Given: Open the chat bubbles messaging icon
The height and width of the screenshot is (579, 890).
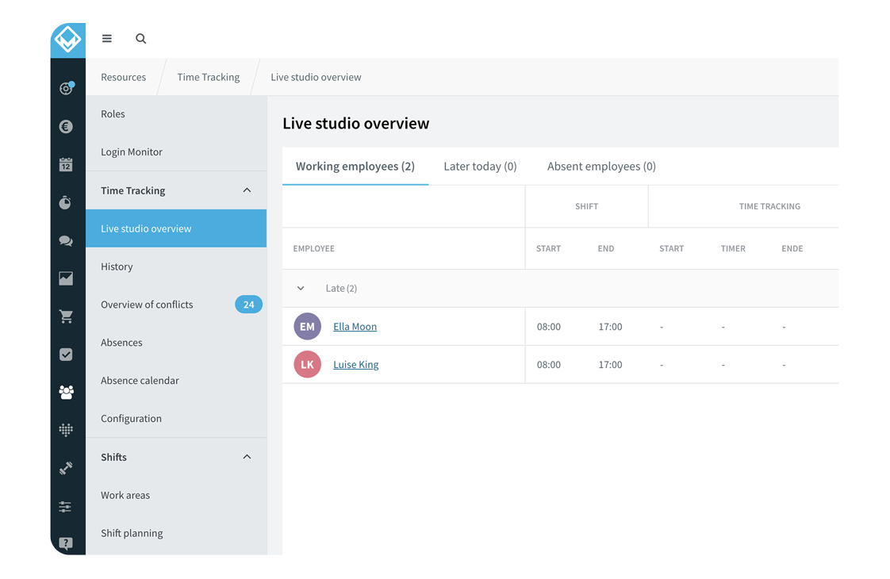Looking at the screenshot, I should pyautogui.click(x=67, y=240).
